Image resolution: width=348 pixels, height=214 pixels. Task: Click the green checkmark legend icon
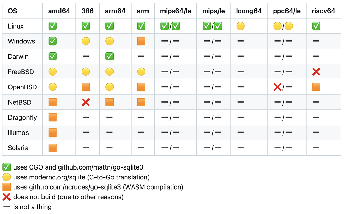click(6, 167)
